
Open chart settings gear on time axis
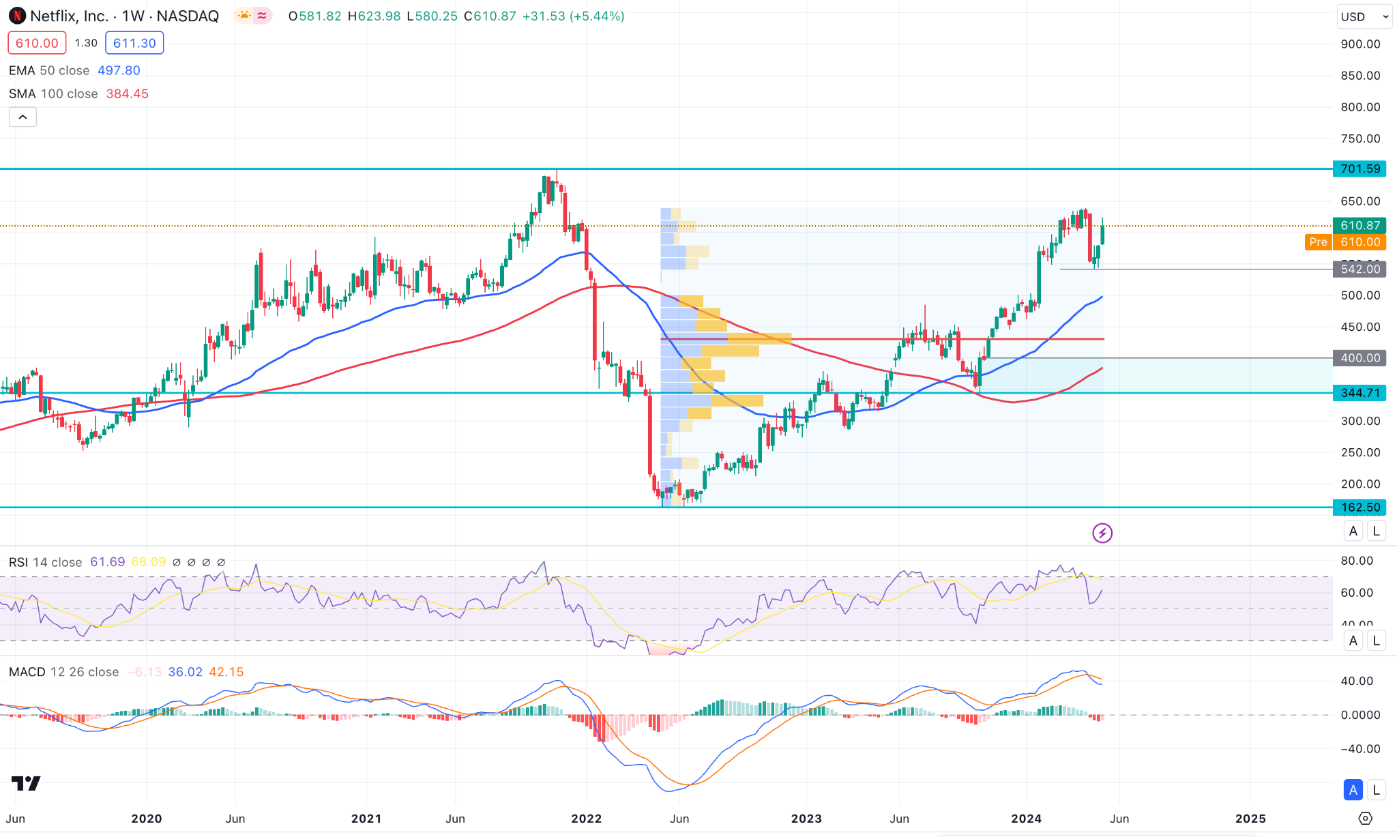click(x=1365, y=818)
